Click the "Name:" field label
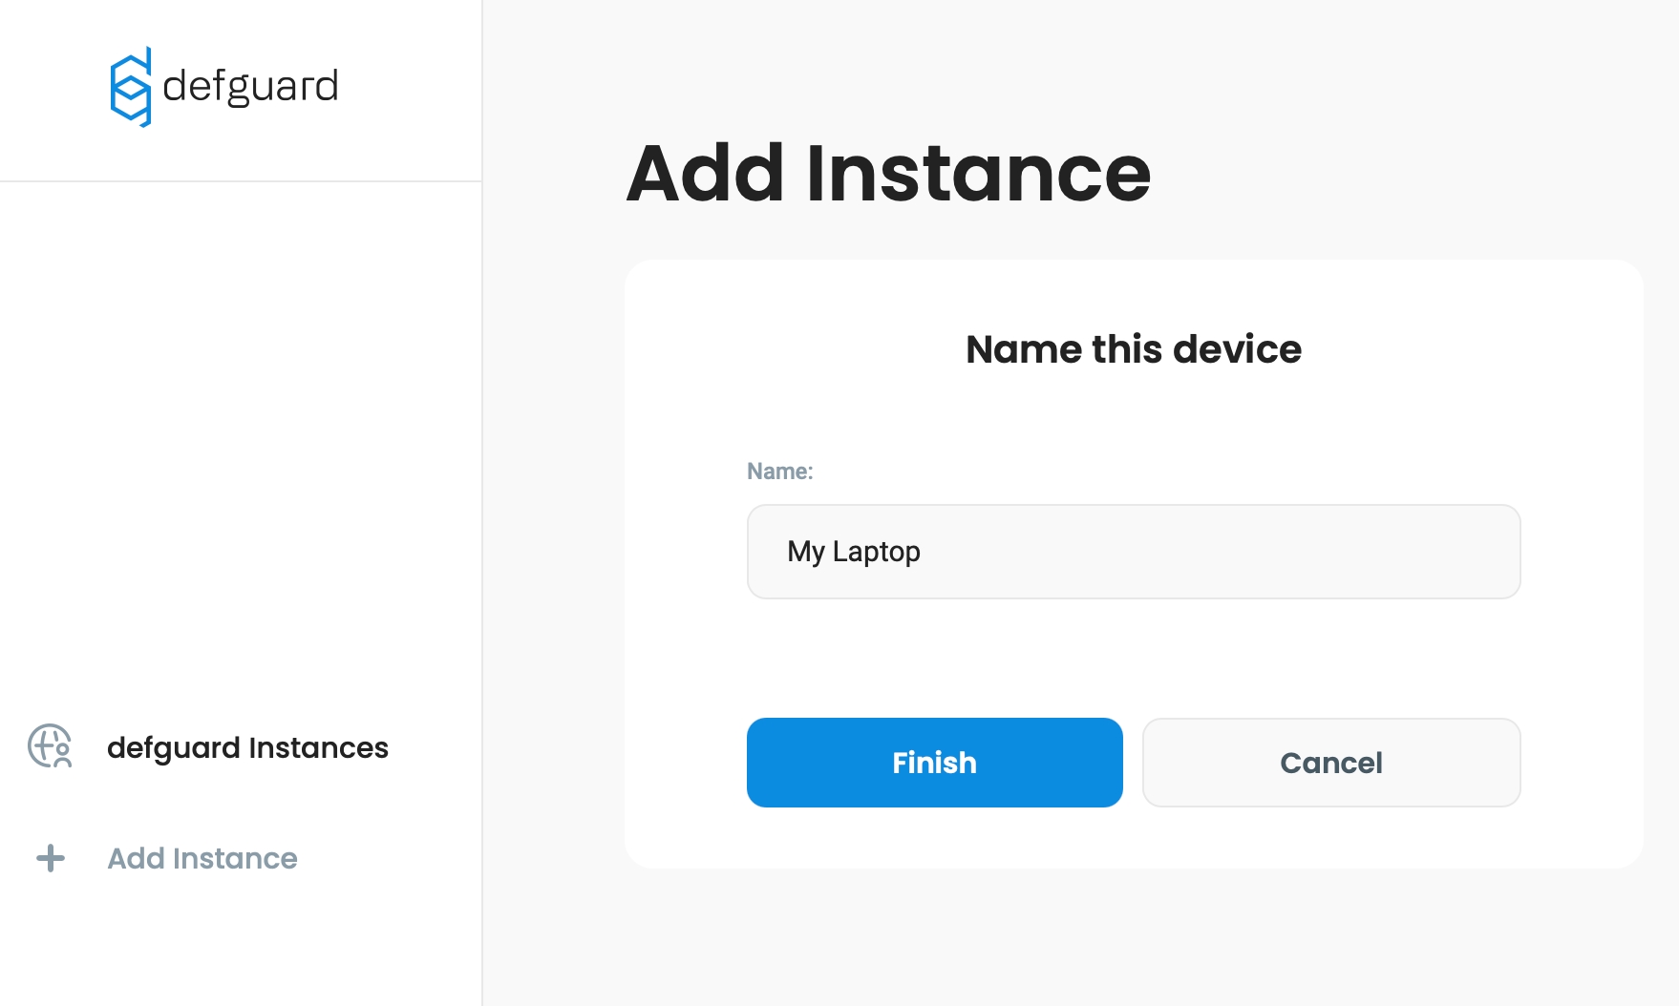This screenshot has height=1006, width=1679. (779, 472)
